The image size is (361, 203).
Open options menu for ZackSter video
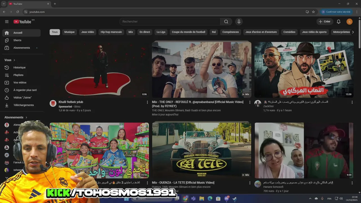352,102
